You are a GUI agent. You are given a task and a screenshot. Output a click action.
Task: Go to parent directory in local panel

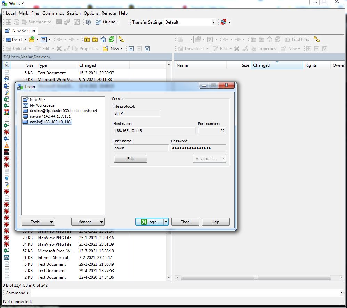pyautogui.click(x=87, y=40)
